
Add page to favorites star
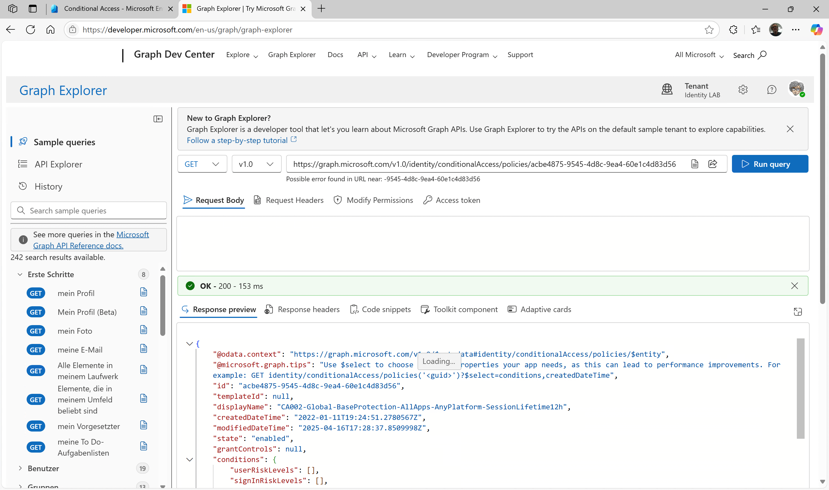[x=709, y=30]
